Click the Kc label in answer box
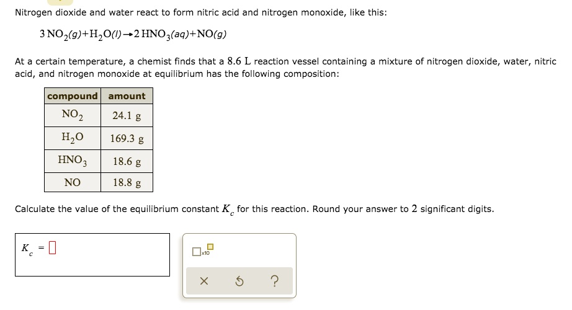The width and height of the screenshot is (572, 310). pyautogui.click(x=25, y=249)
